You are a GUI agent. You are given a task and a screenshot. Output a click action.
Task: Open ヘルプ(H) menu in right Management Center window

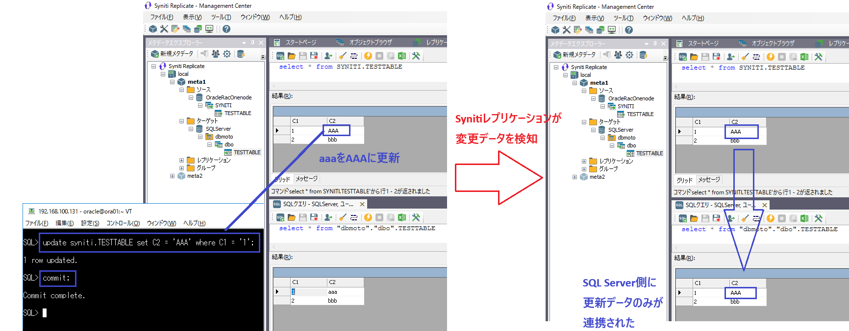click(693, 18)
